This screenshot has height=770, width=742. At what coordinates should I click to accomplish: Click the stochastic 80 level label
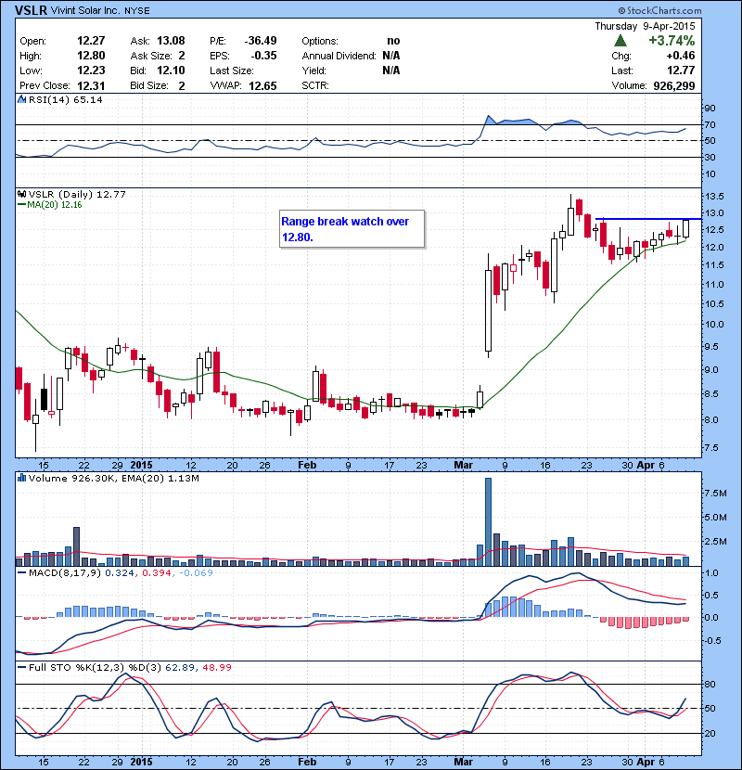[x=710, y=684]
